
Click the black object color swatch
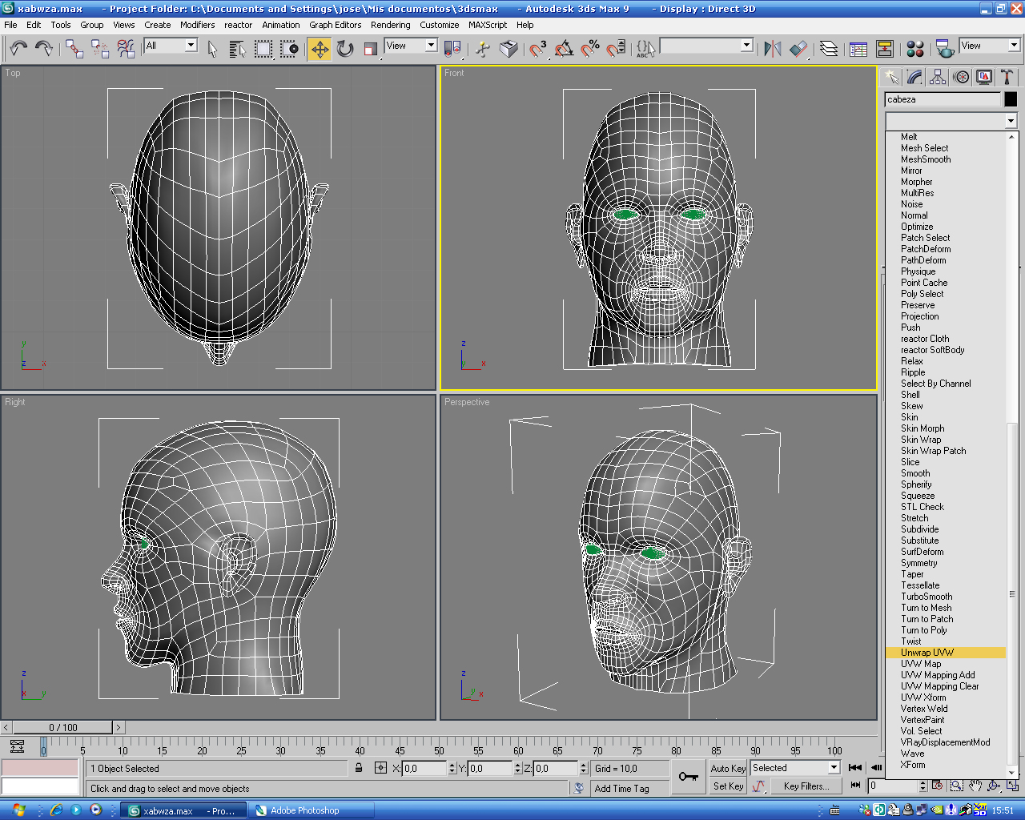(1011, 99)
